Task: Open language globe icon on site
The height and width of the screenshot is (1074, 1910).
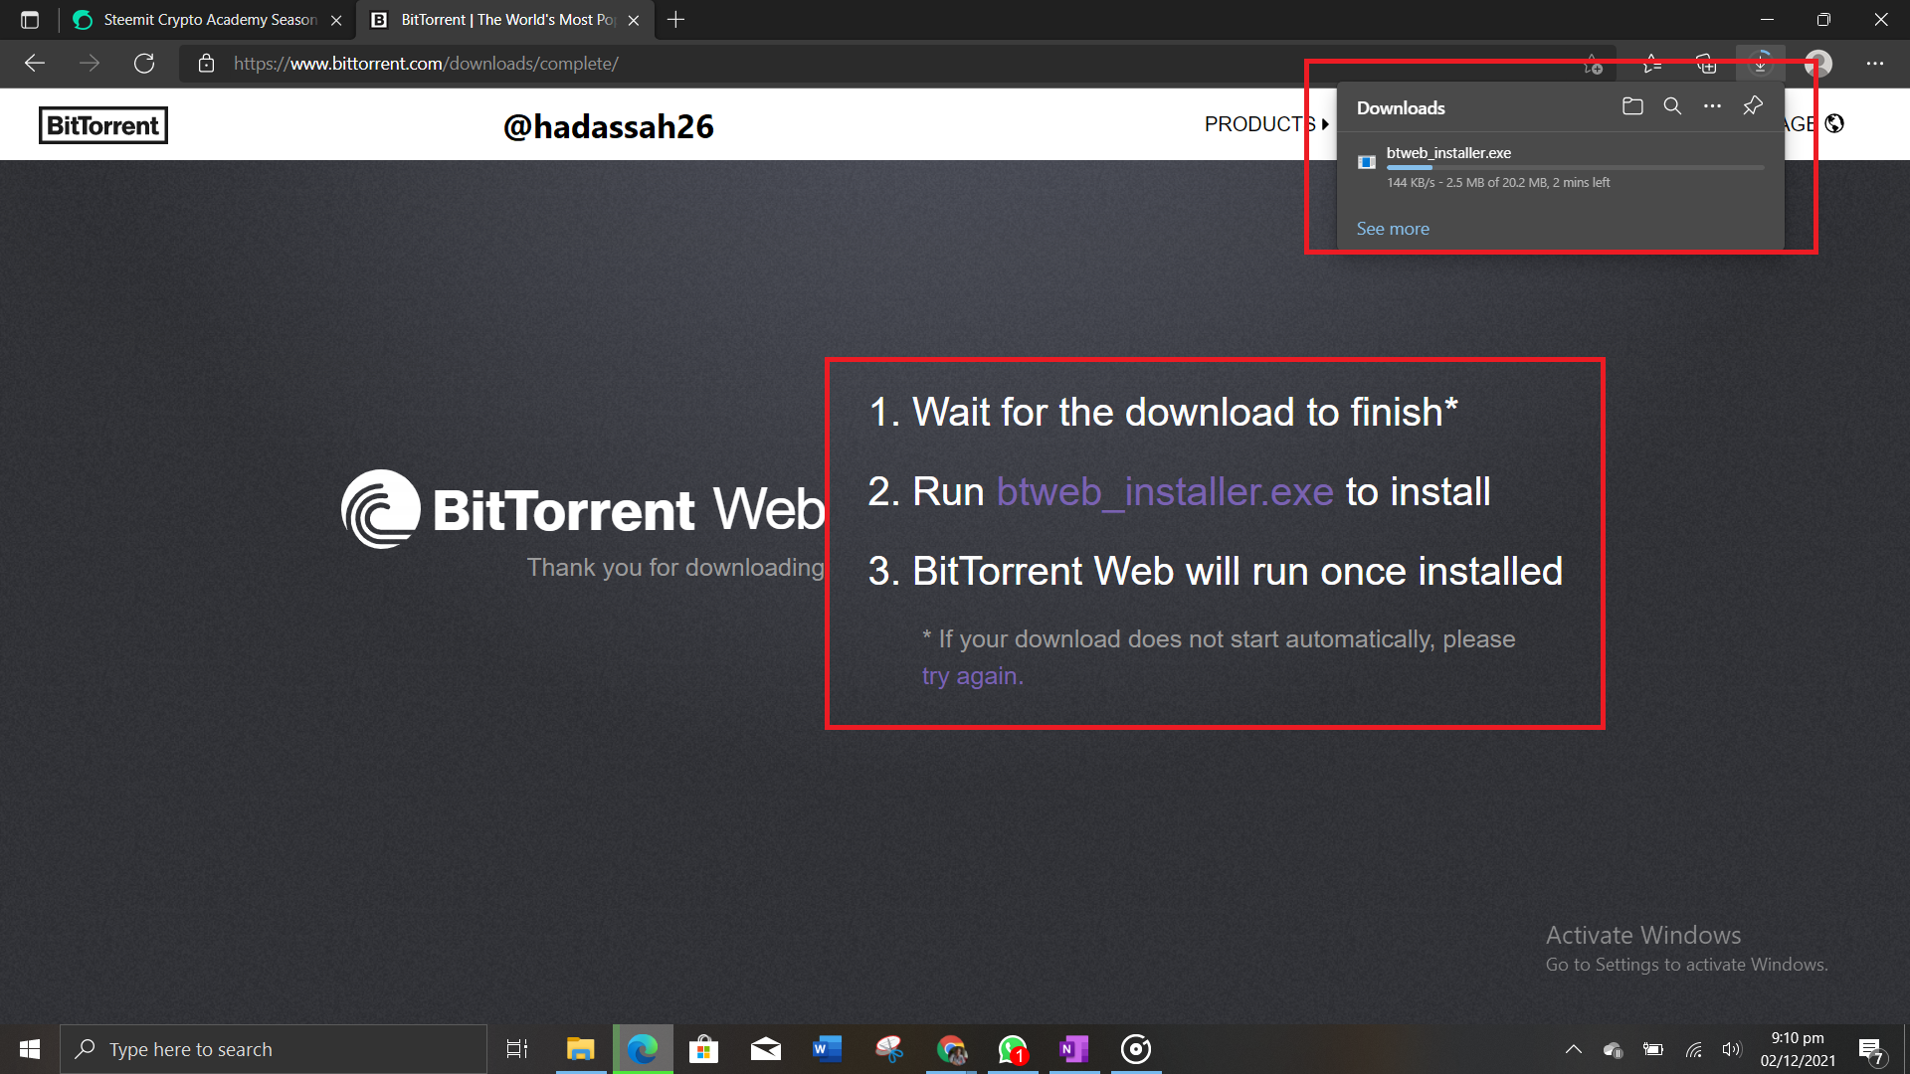Action: coord(1835,123)
